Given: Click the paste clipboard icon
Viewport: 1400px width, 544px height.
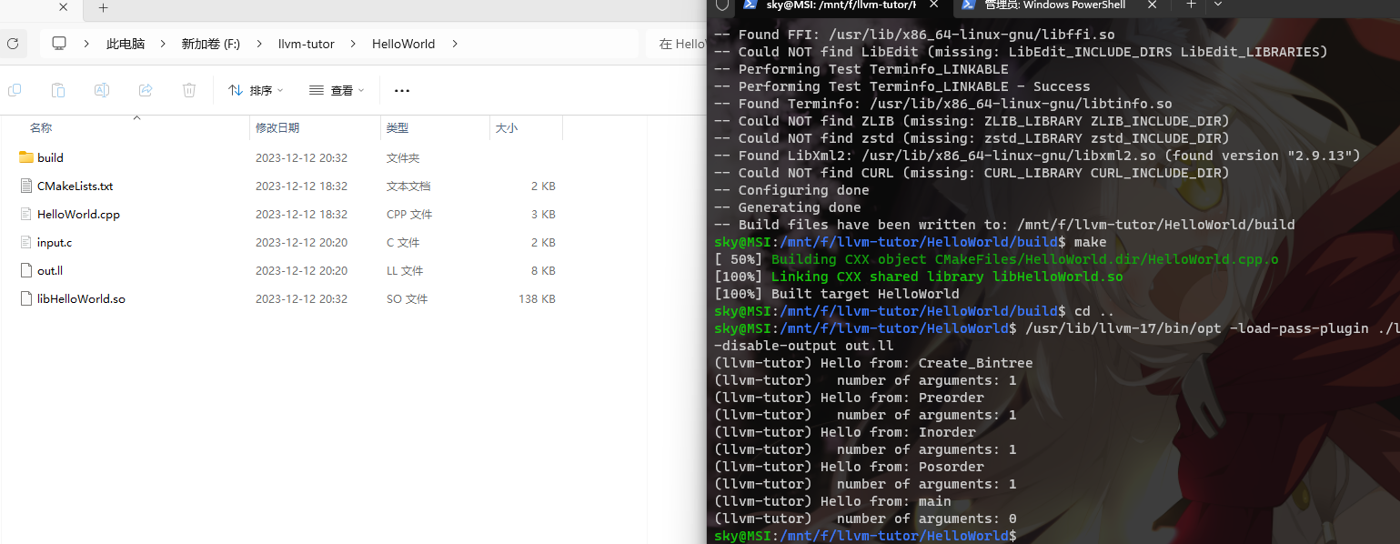Looking at the screenshot, I should [x=58, y=90].
